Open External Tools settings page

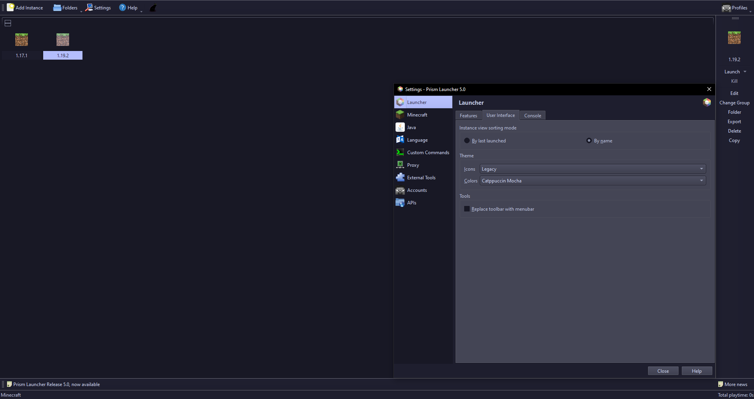point(423,177)
